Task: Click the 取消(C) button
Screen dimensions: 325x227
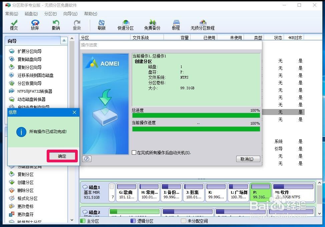Action: [x=248, y=159]
